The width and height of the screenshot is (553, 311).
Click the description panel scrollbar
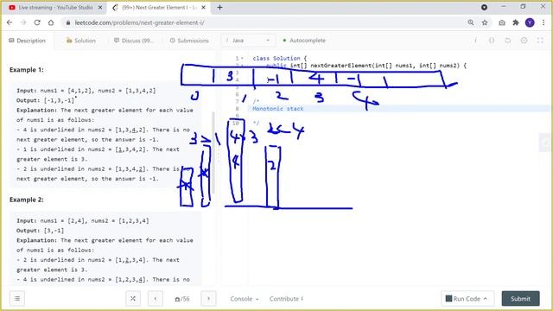click(x=213, y=152)
